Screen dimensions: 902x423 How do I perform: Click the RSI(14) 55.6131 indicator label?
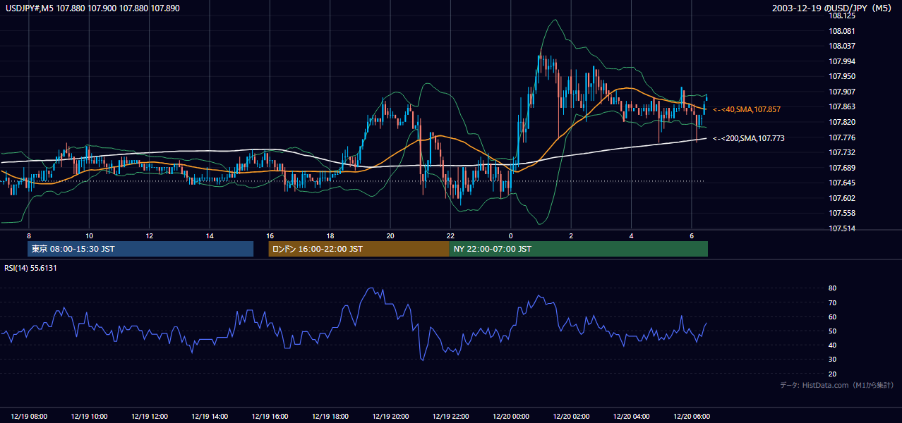[30, 268]
